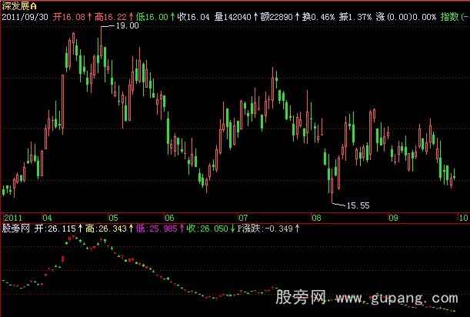Click the 19.00 peak price label
The height and width of the screenshot is (317, 470).
click(x=128, y=26)
